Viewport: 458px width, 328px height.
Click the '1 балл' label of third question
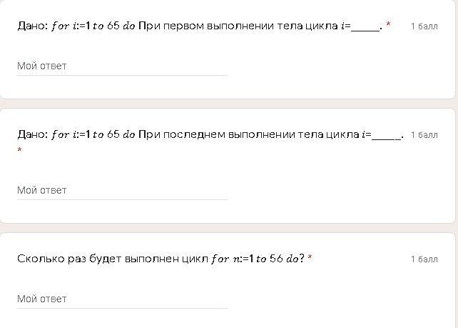pyautogui.click(x=424, y=259)
